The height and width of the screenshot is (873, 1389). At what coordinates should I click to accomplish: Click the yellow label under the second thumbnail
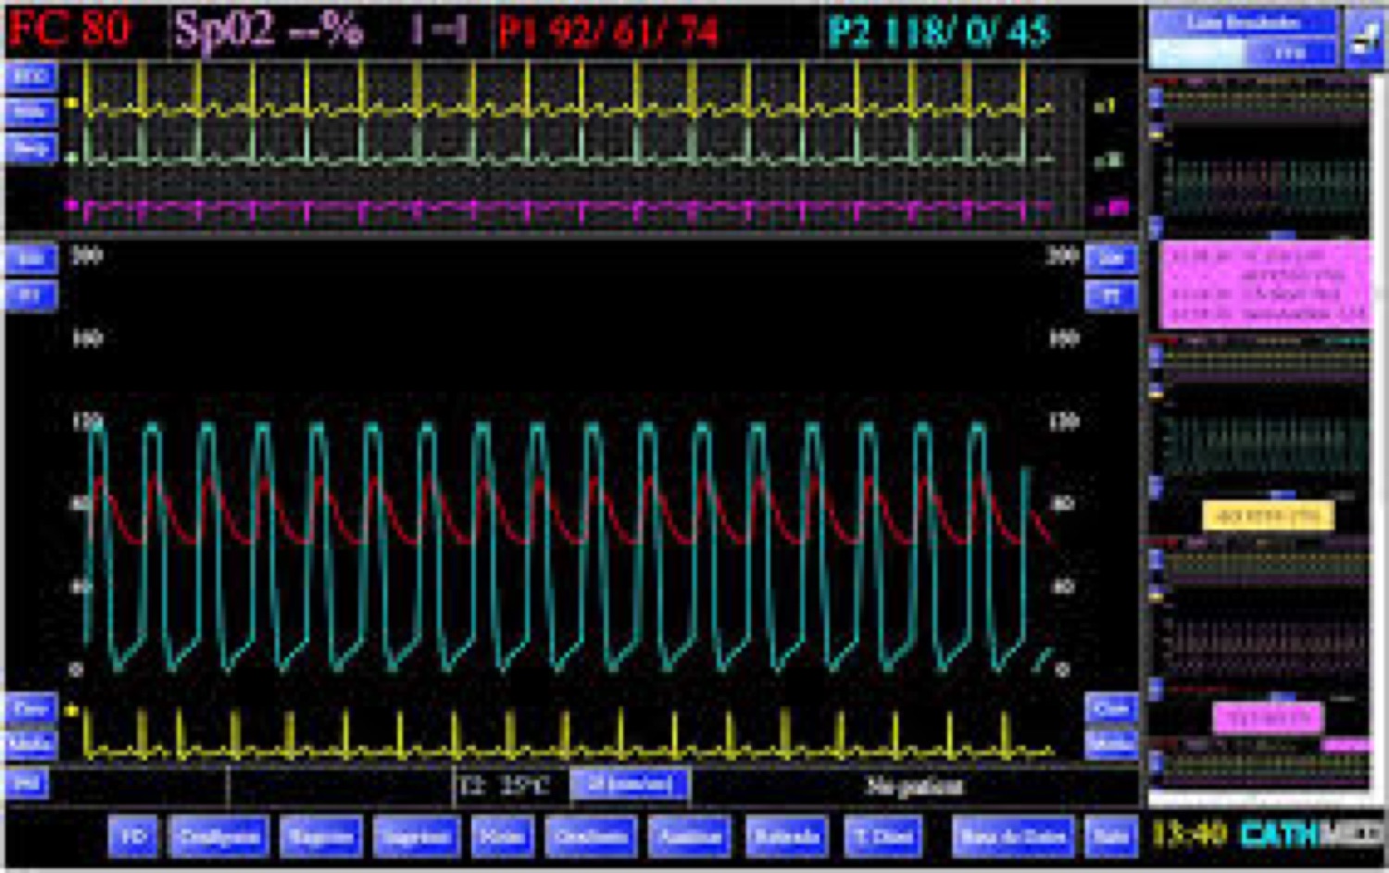pos(1268,516)
